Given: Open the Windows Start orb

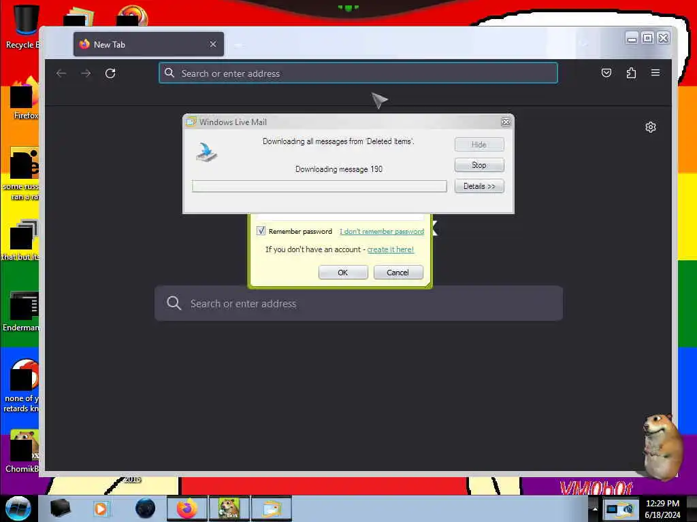Looking at the screenshot, I should click(x=18, y=508).
